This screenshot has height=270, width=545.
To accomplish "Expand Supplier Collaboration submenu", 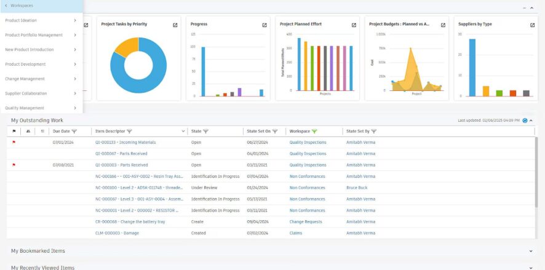I will coord(74,93).
